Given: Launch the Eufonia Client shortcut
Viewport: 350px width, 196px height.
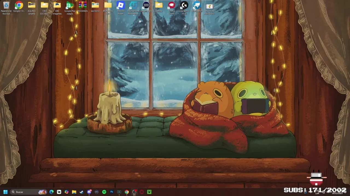Looking at the screenshot, I should (x=171, y=8).
